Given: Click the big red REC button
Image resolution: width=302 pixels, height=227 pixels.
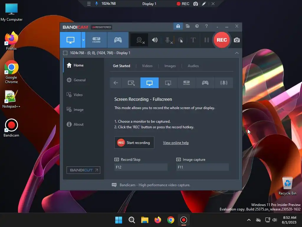Looking at the screenshot, I should [222, 40].
